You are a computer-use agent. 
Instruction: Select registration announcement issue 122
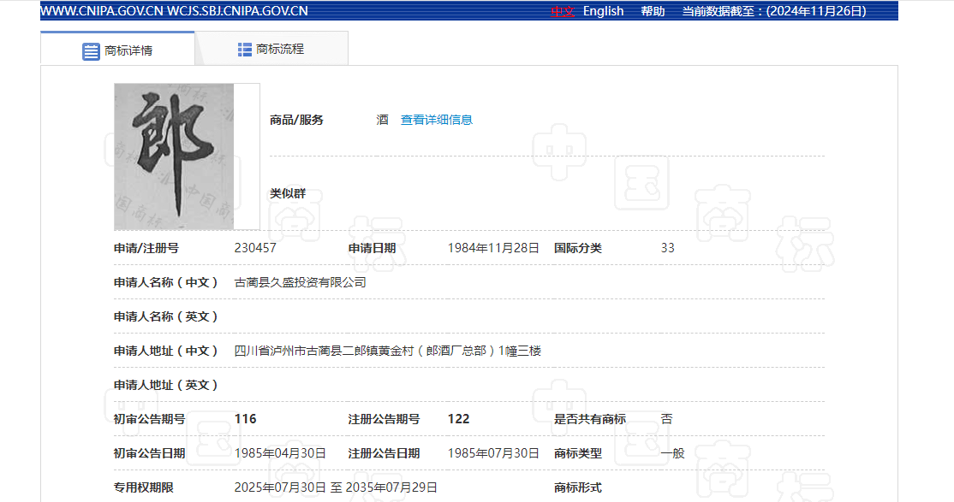coord(459,419)
